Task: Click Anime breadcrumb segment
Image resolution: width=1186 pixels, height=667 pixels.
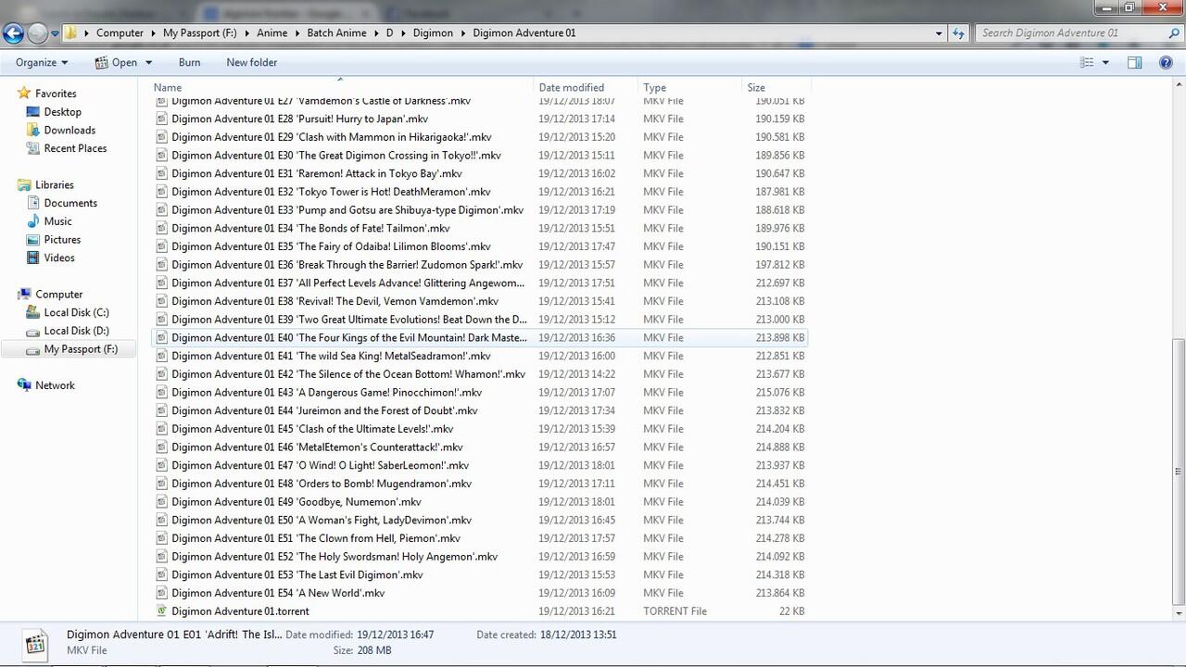Action: click(271, 33)
